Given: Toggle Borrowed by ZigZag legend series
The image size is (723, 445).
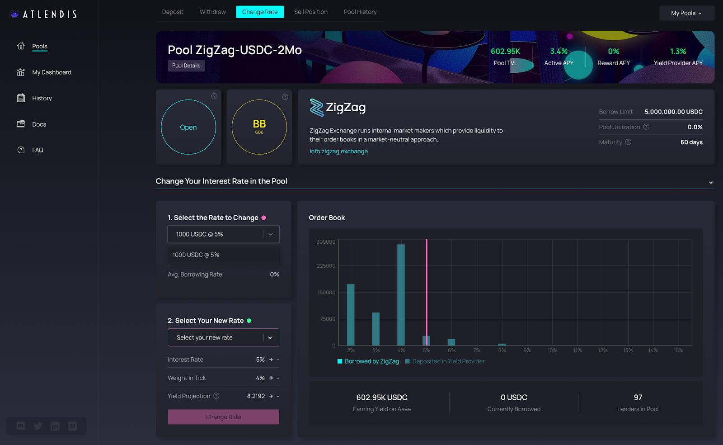Looking at the screenshot, I should (x=368, y=361).
